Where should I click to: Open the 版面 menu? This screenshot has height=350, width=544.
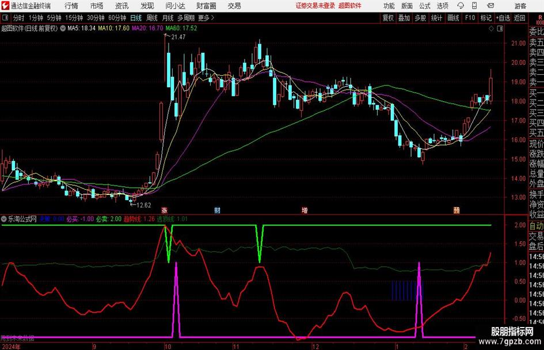(406, 6)
